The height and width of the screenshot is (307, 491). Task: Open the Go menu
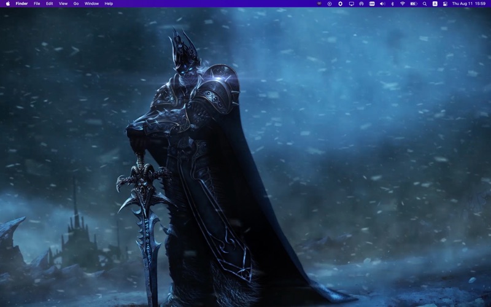(76, 4)
